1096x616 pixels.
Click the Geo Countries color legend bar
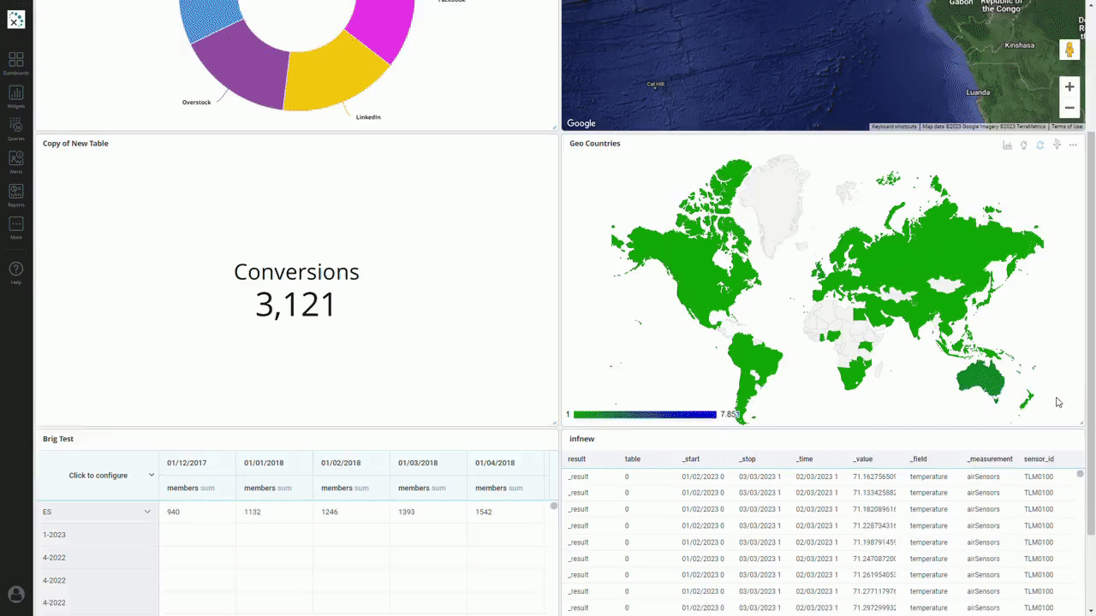pyautogui.click(x=644, y=415)
